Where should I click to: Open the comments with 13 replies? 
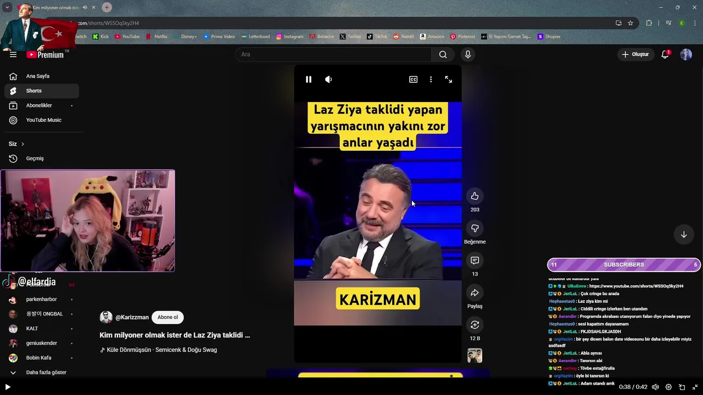pos(475,261)
